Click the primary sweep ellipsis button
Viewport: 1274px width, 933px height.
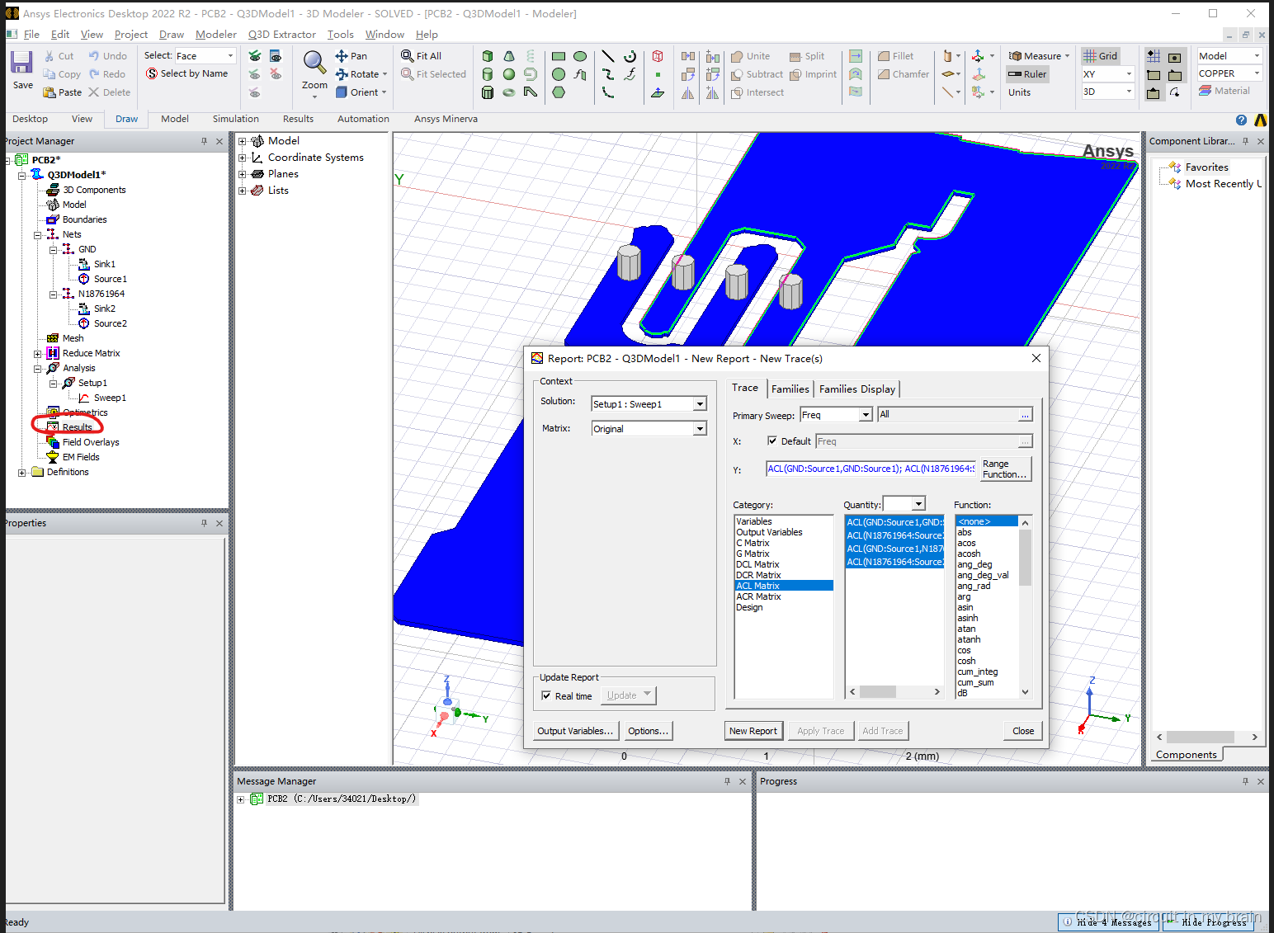[x=1025, y=415]
